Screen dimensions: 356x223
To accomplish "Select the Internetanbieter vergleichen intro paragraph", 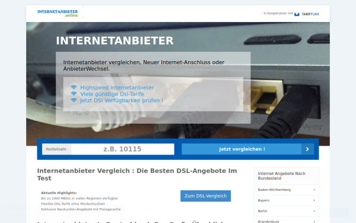I will click(x=144, y=65).
